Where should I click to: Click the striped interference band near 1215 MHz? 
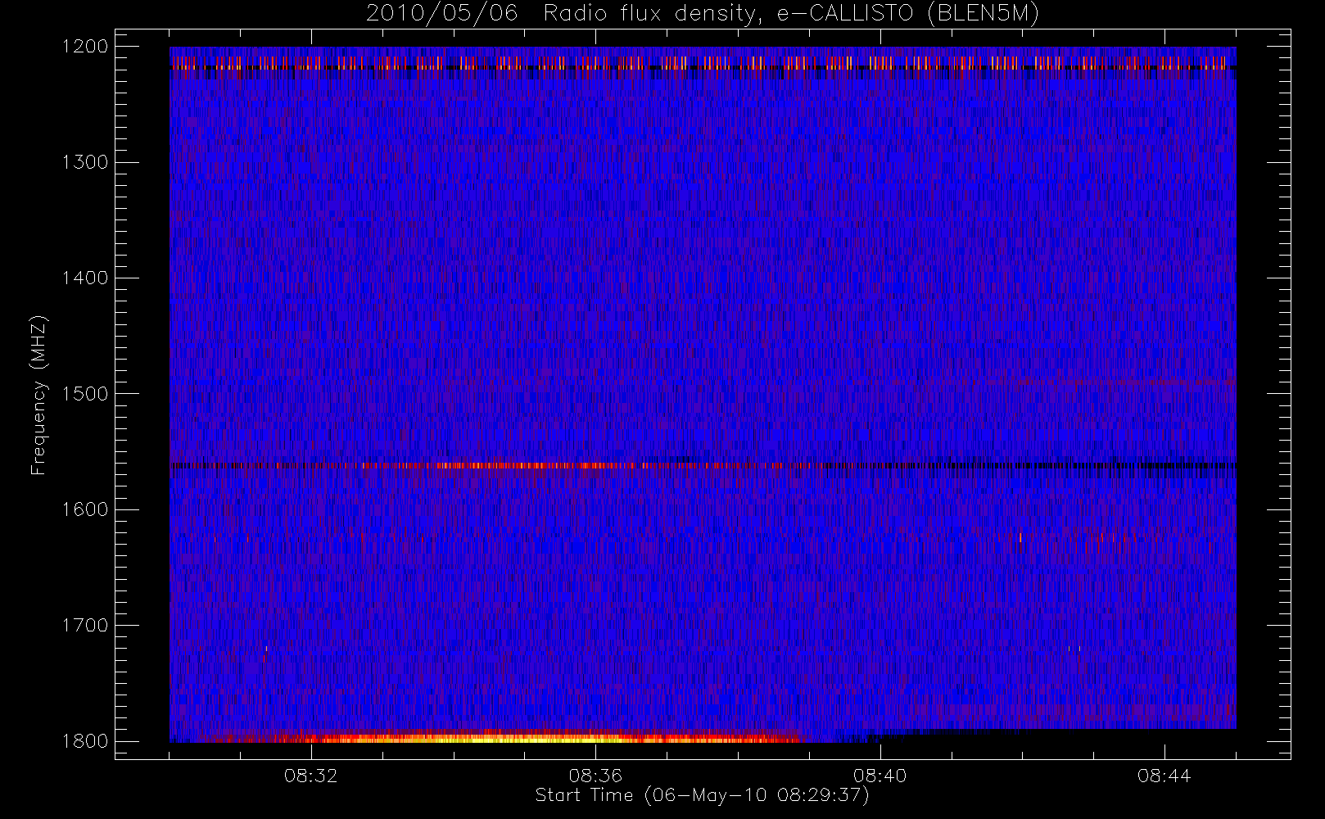[703, 63]
